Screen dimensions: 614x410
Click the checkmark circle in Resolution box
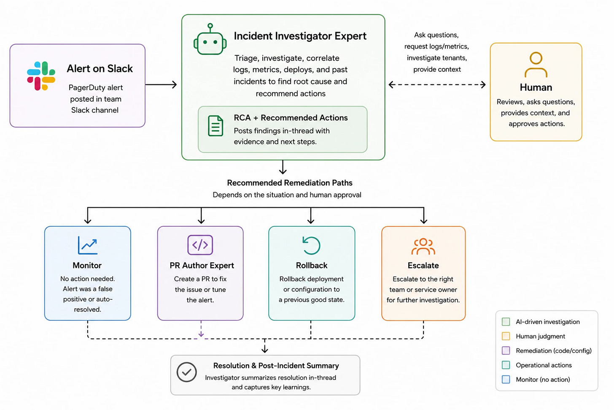click(x=187, y=372)
